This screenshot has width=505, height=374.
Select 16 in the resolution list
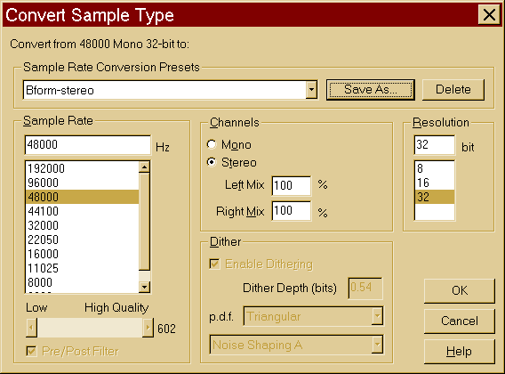pyautogui.click(x=435, y=183)
